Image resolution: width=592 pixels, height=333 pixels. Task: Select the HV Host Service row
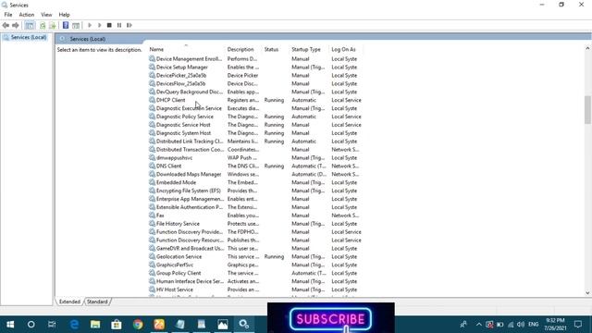(x=255, y=290)
